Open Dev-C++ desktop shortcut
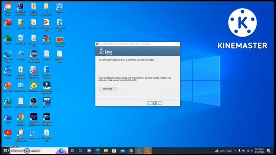The image size is (276, 155). pos(47,102)
